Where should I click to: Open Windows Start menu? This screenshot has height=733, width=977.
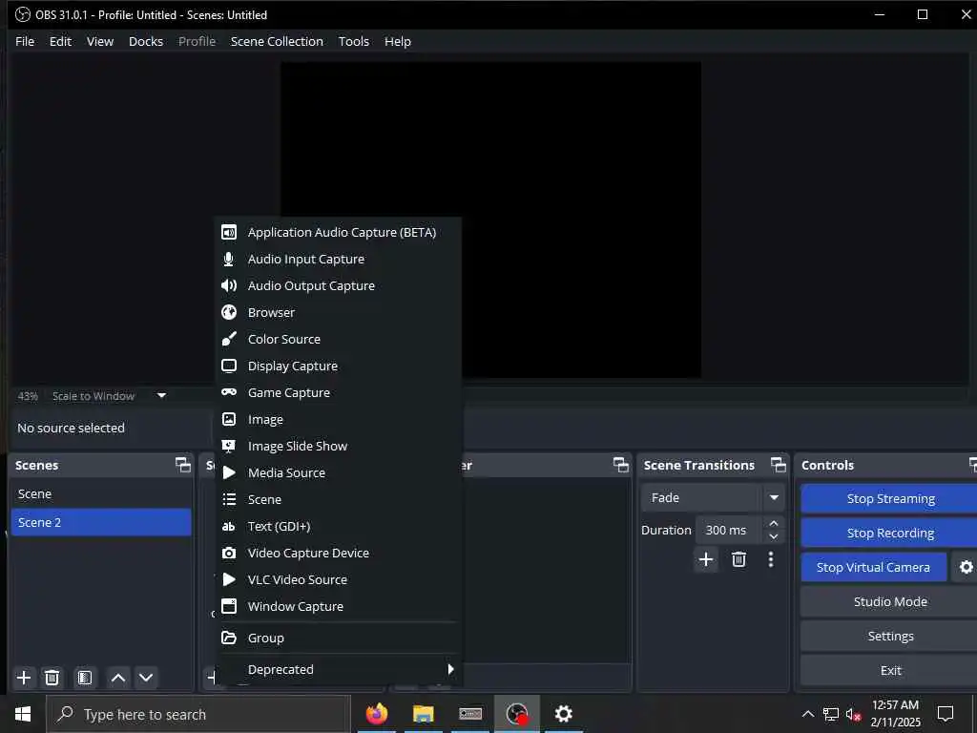23,714
